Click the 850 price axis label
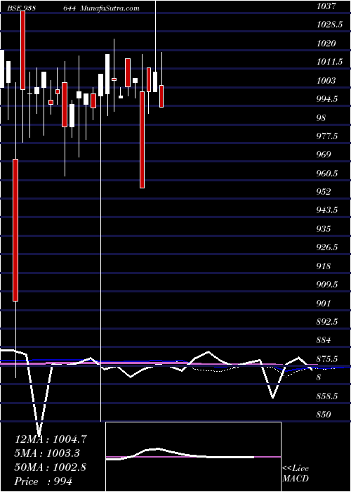The image size is (351, 492). click(x=324, y=415)
